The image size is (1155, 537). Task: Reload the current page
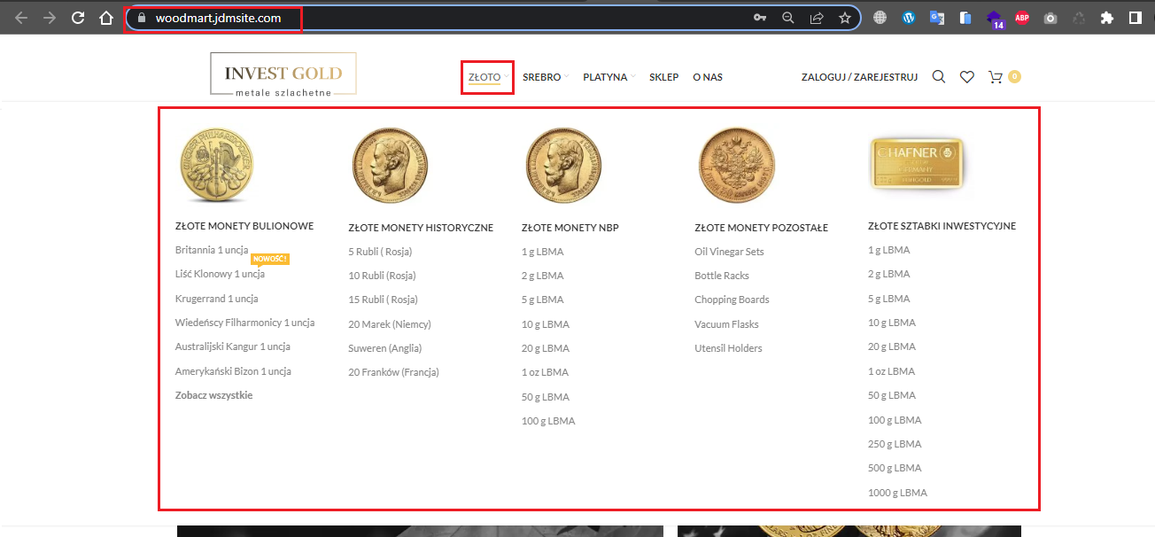(78, 18)
